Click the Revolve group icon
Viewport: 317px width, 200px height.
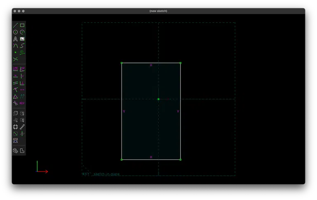click(22, 120)
